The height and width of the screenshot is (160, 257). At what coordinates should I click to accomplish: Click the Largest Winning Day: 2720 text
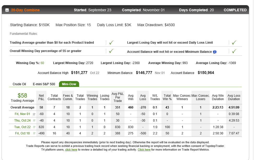73,63
